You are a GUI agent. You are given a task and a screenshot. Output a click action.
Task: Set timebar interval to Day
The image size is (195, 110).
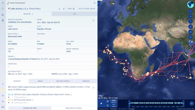click(114, 105)
